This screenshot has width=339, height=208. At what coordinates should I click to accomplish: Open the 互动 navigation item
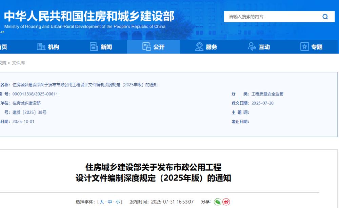coord(259,47)
